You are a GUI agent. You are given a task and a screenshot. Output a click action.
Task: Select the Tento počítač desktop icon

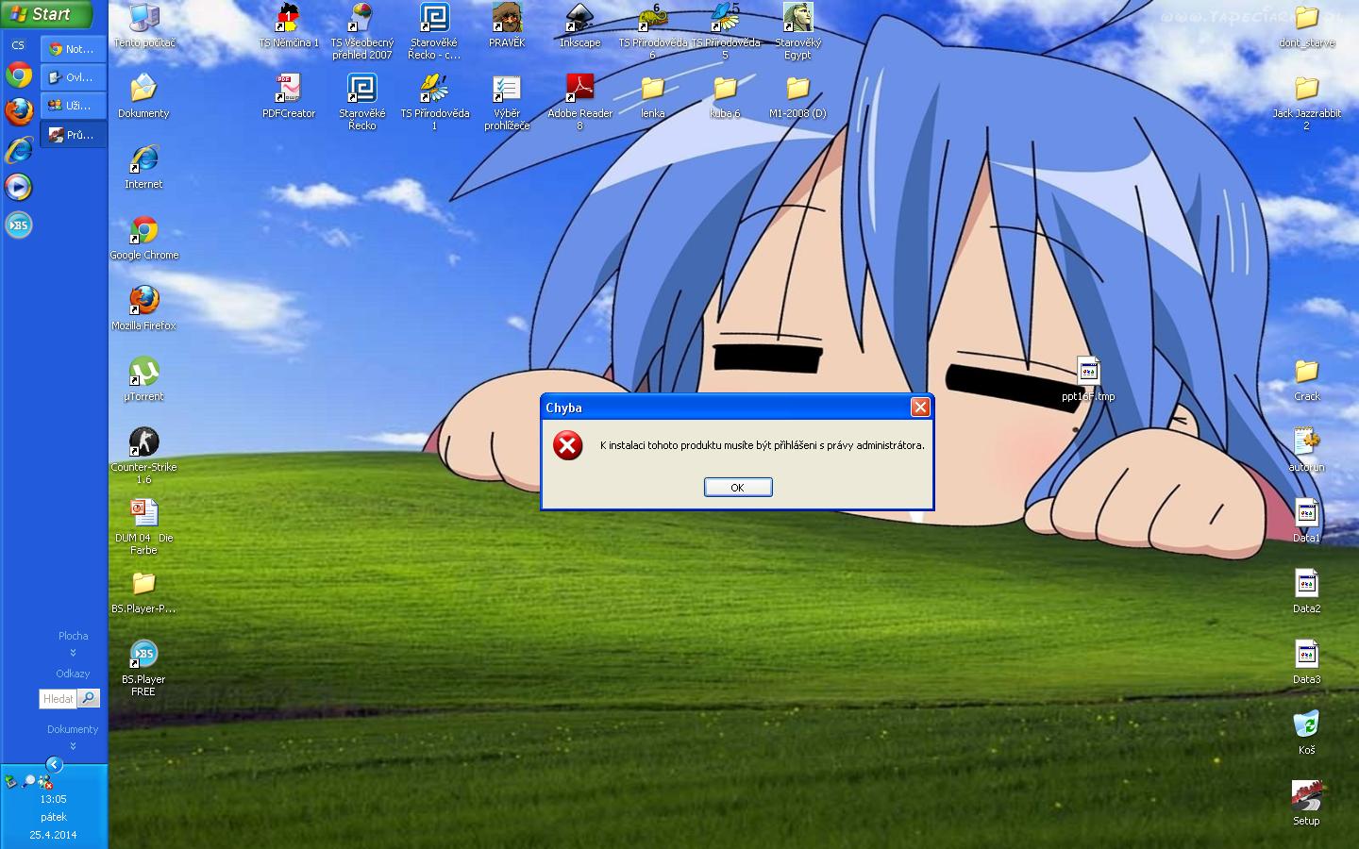(x=144, y=25)
